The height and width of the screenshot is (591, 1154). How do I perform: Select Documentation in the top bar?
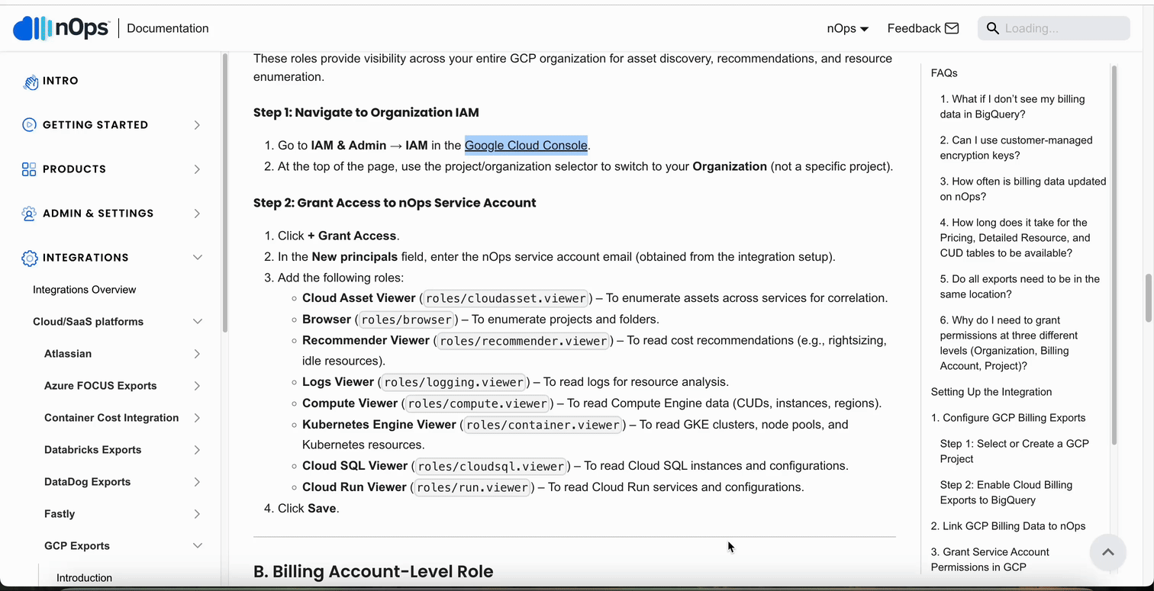pyautogui.click(x=167, y=27)
